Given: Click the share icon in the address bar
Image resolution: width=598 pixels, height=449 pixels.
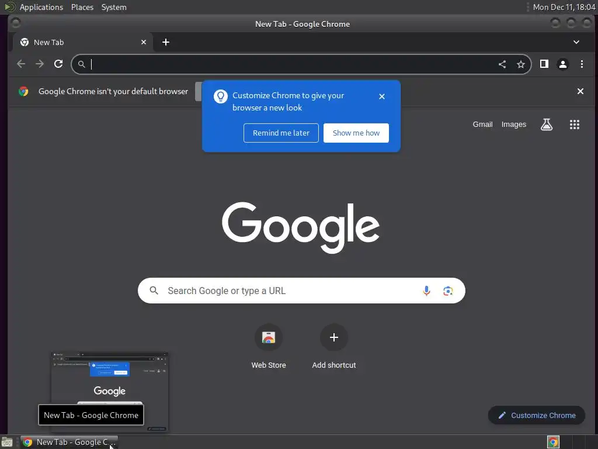Looking at the screenshot, I should point(502,64).
